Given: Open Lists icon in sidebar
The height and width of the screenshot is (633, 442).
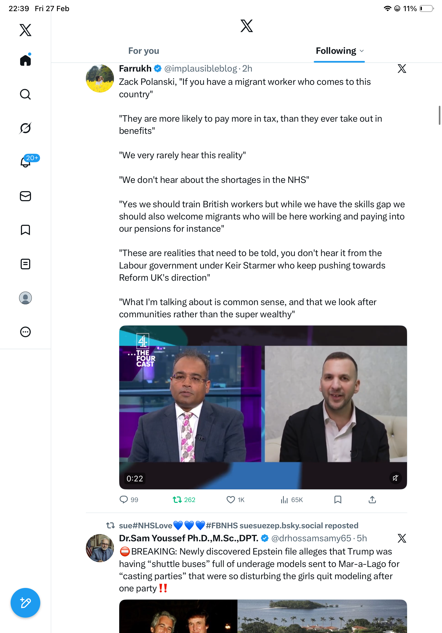Looking at the screenshot, I should point(25,264).
